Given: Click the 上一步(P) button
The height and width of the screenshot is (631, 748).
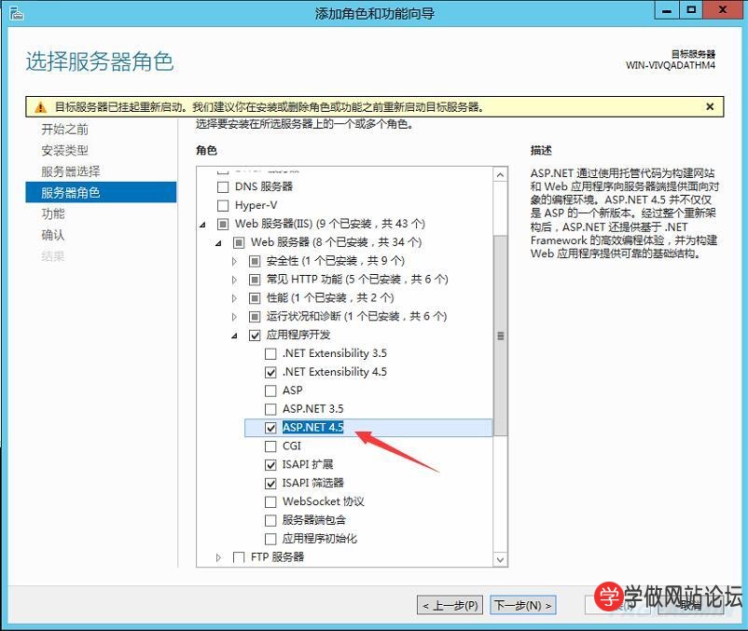Looking at the screenshot, I should point(450,605).
